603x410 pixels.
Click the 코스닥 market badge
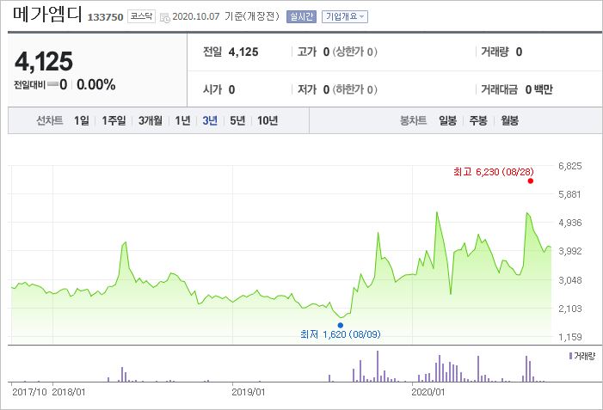(x=141, y=16)
